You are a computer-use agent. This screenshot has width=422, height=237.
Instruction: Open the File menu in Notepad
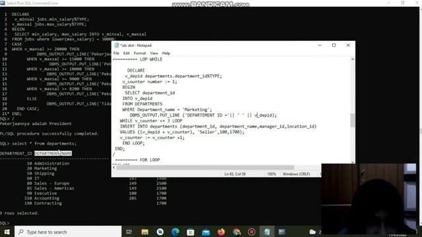116,53
